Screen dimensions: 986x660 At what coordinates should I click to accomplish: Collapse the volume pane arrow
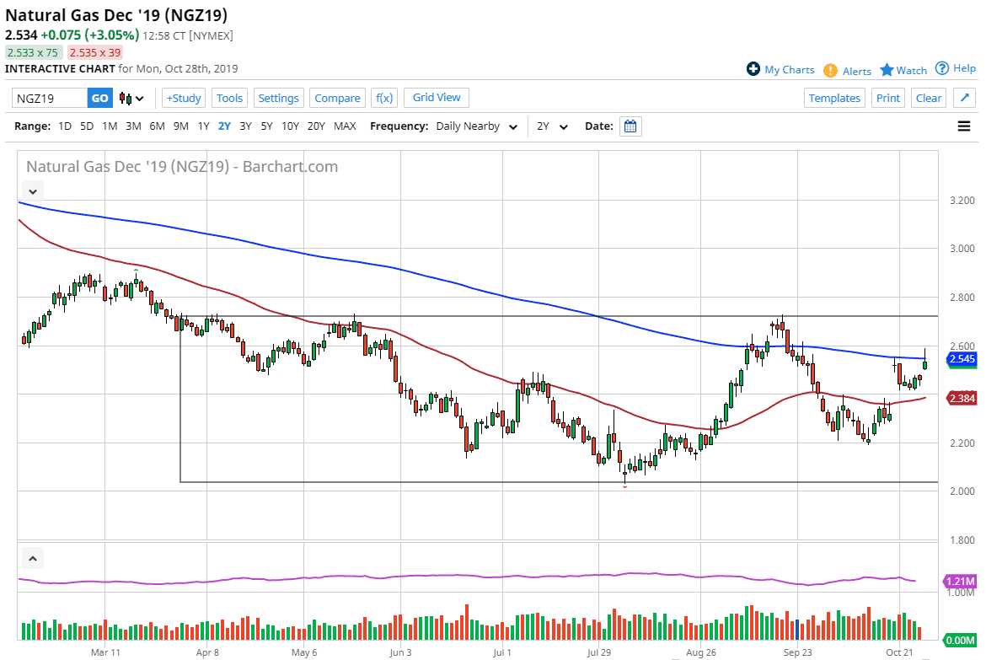pyautogui.click(x=32, y=558)
